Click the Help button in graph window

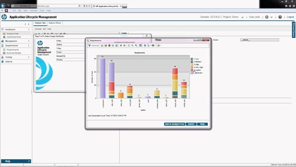[x=202, y=124]
